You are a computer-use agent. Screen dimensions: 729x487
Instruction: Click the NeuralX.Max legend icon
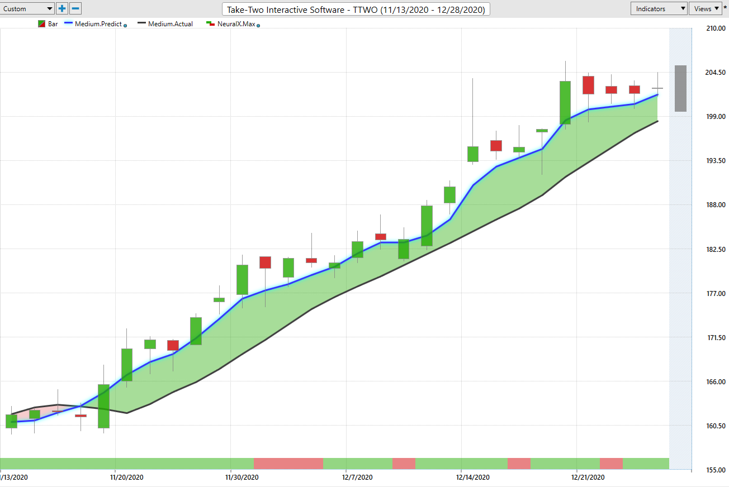pyautogui.click(x=210, y=24)
